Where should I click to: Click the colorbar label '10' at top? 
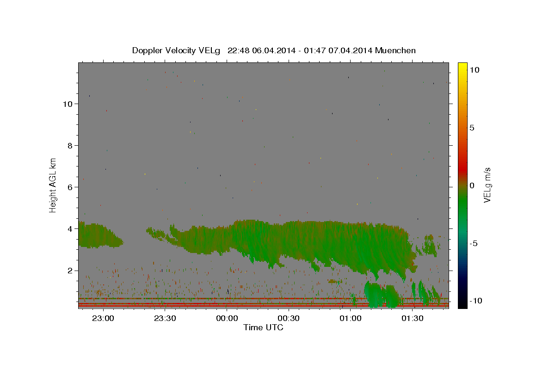click(x=474, y=69)
